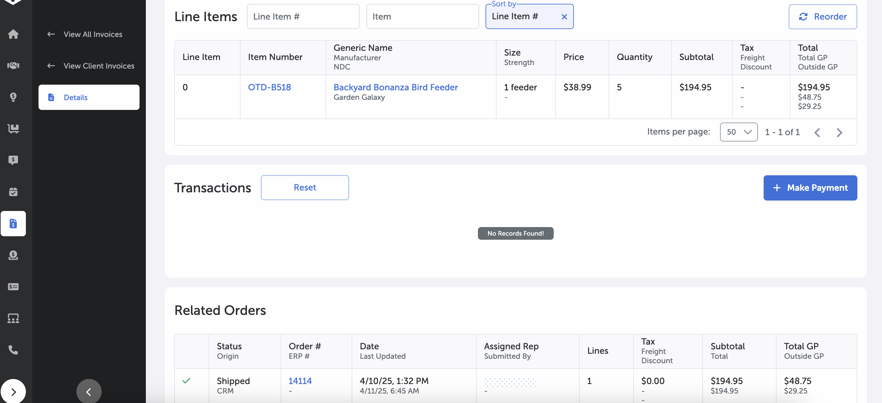Expand sidebar with bottom-left chevron button

click(x=13, y=391)
